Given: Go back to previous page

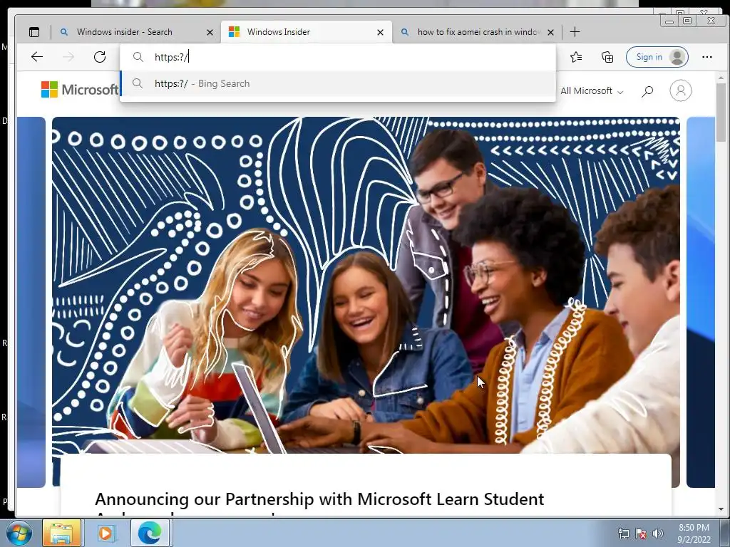Looking at the screenshot, I should [x=37, y=57].
